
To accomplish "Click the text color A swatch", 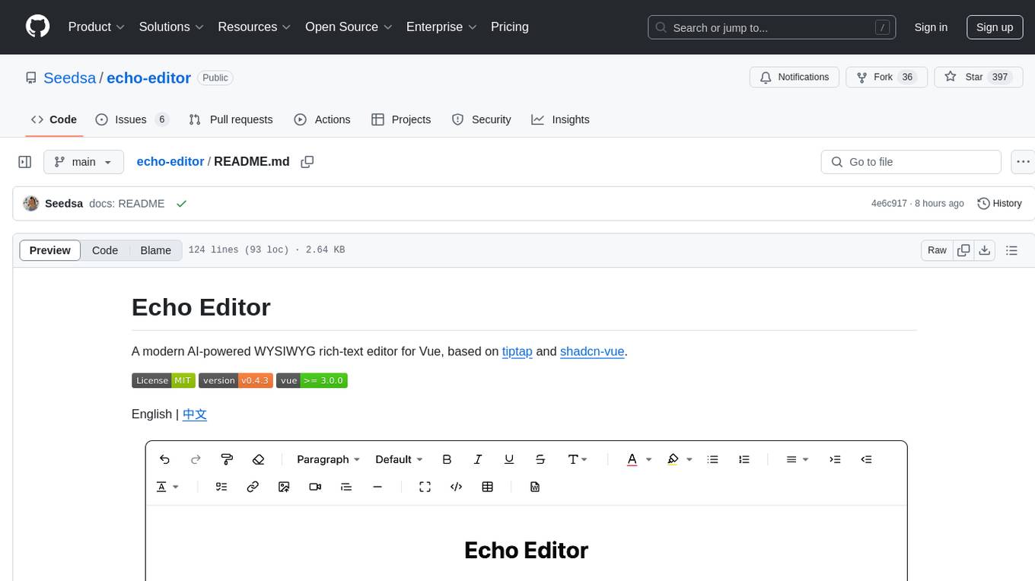I will [632, 459].
